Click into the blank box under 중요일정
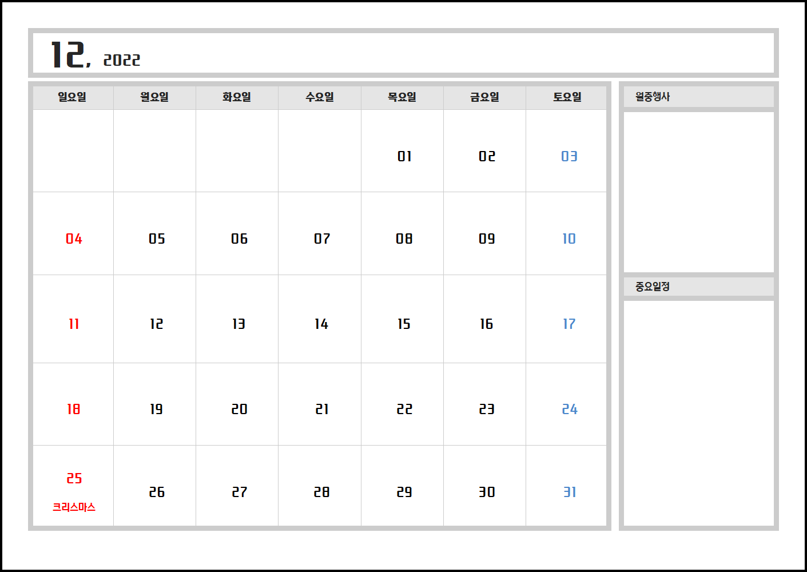The width and height of the screenshot is (807, 572). [x=699, y=413]
